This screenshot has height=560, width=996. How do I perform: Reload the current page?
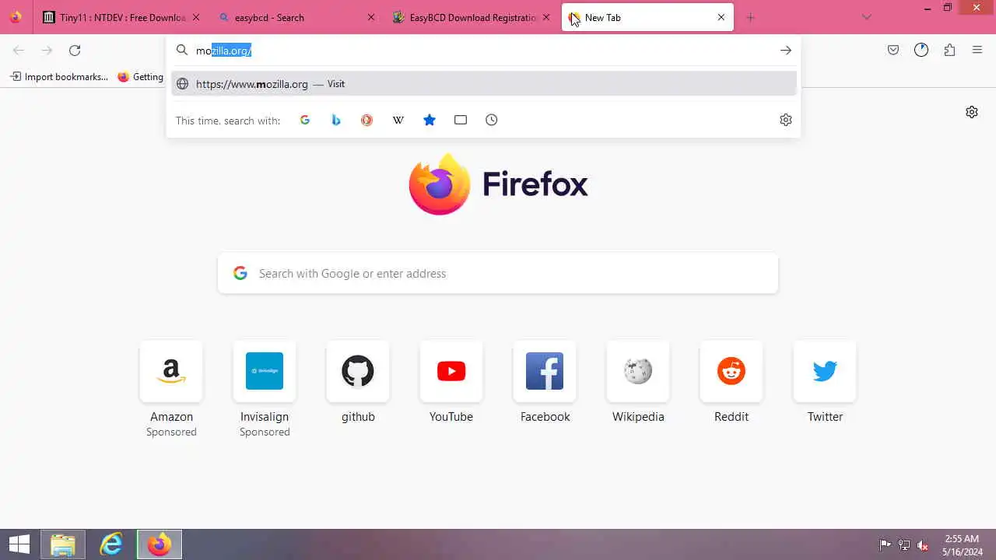pos(75,51)
